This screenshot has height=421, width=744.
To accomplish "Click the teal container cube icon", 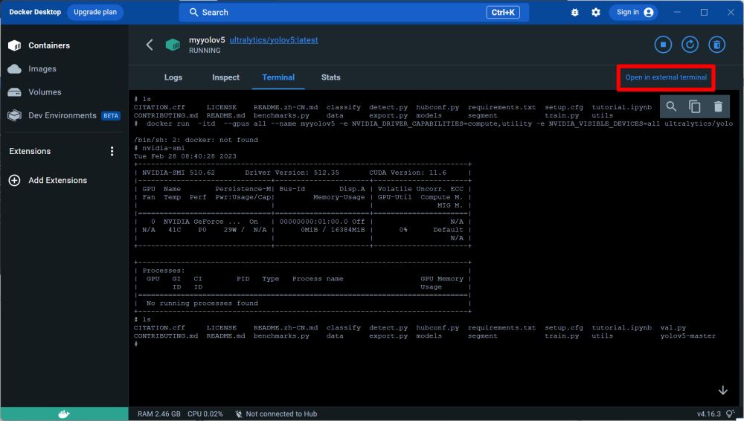I will (173, 45).
